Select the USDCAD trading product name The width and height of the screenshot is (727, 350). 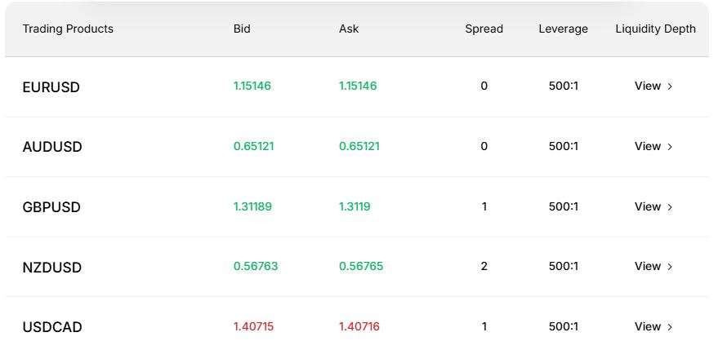52,327
